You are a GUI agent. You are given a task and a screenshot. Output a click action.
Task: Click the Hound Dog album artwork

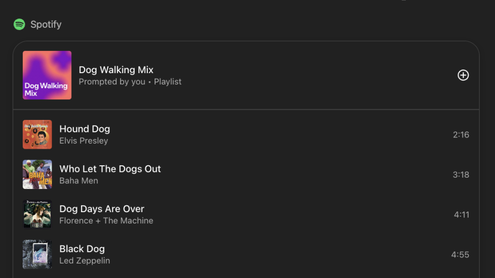pyautogui.click(x=37, y=135)
